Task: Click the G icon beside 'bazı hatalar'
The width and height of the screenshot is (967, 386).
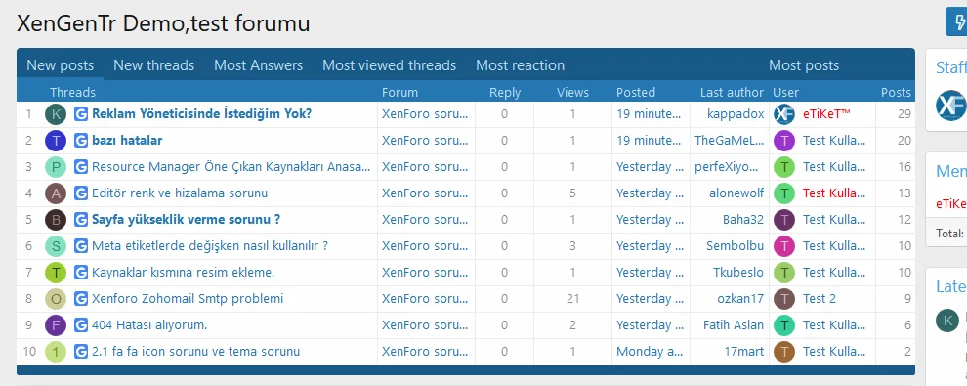Action: coord(81,141)
